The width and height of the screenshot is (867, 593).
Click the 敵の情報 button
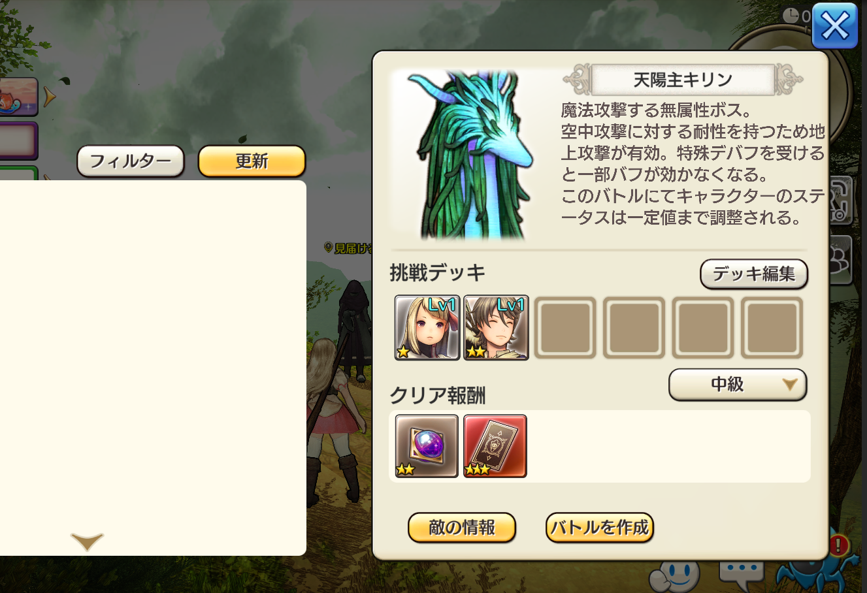click(462, 528)
